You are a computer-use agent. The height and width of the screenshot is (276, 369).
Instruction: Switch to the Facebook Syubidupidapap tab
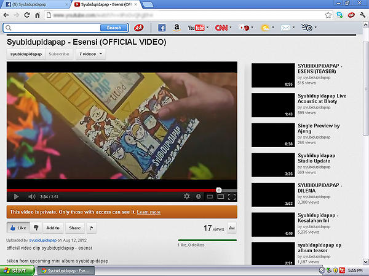[x=35, y=4]
